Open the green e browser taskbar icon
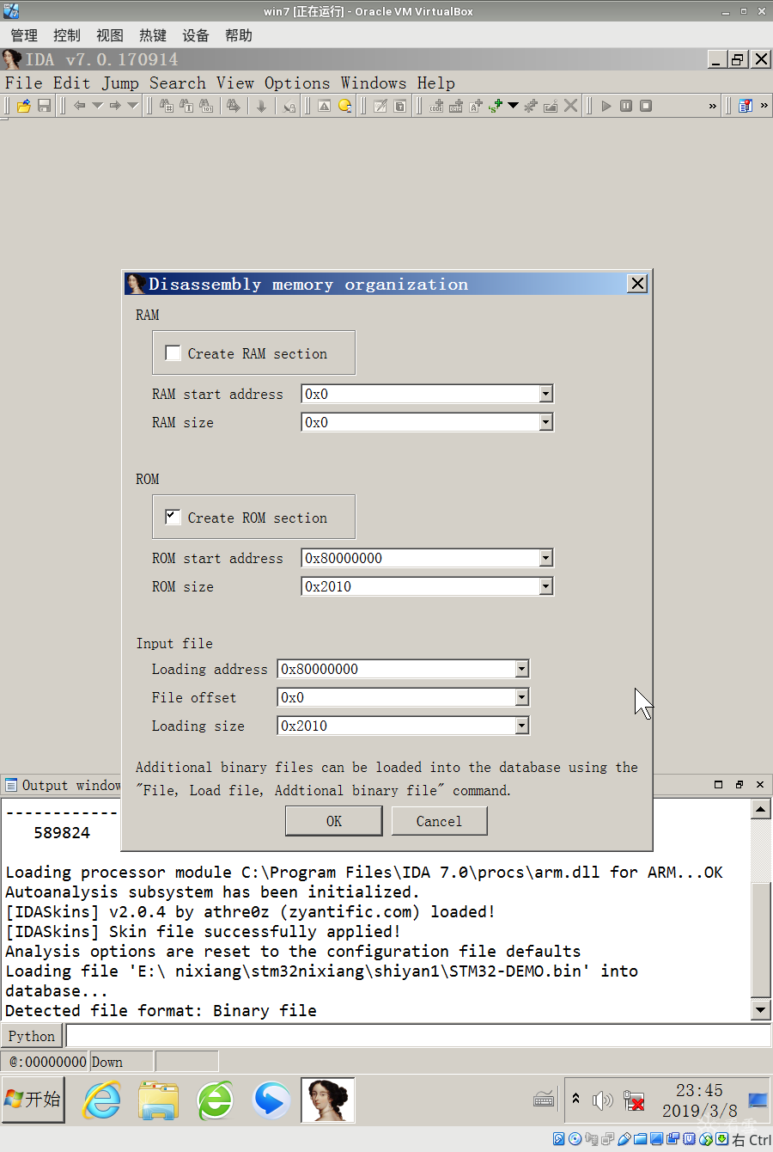Image resolution: width=773 pixels, height=1152 pixels. click(216, 1100)
